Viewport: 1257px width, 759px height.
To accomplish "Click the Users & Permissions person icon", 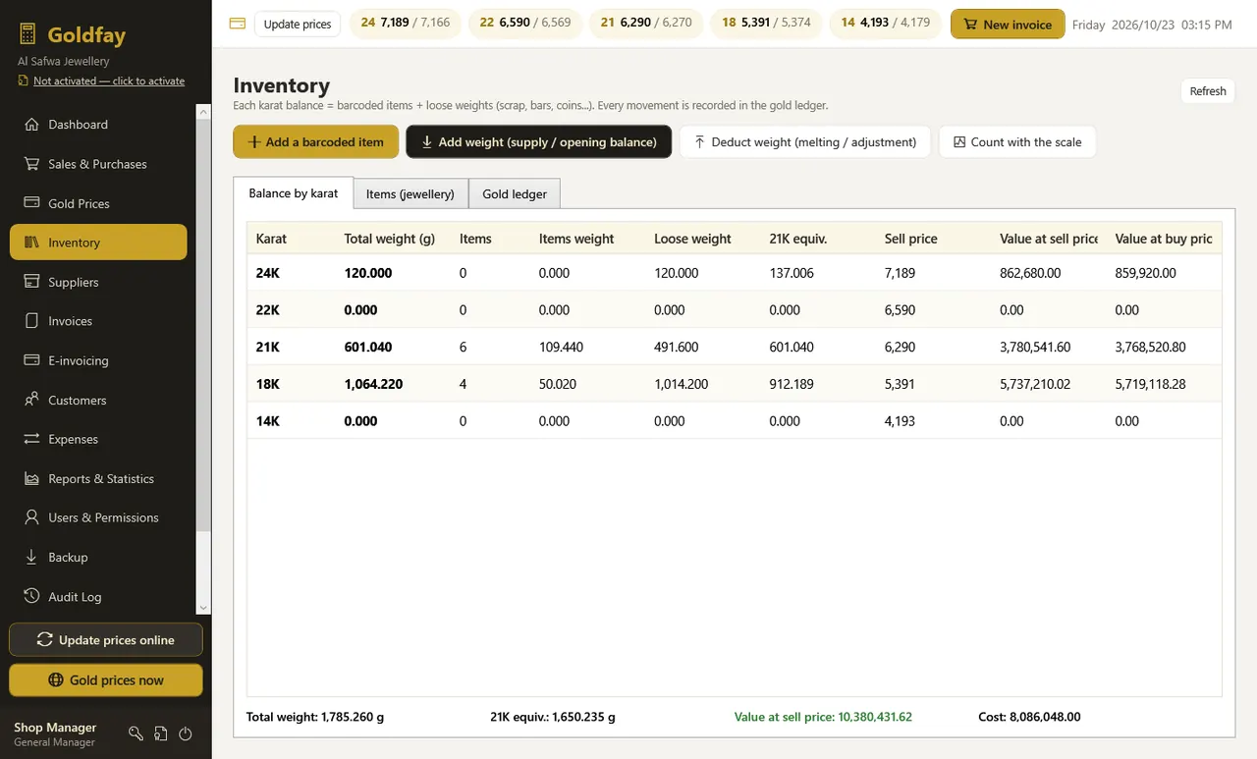I will point(30,517).
